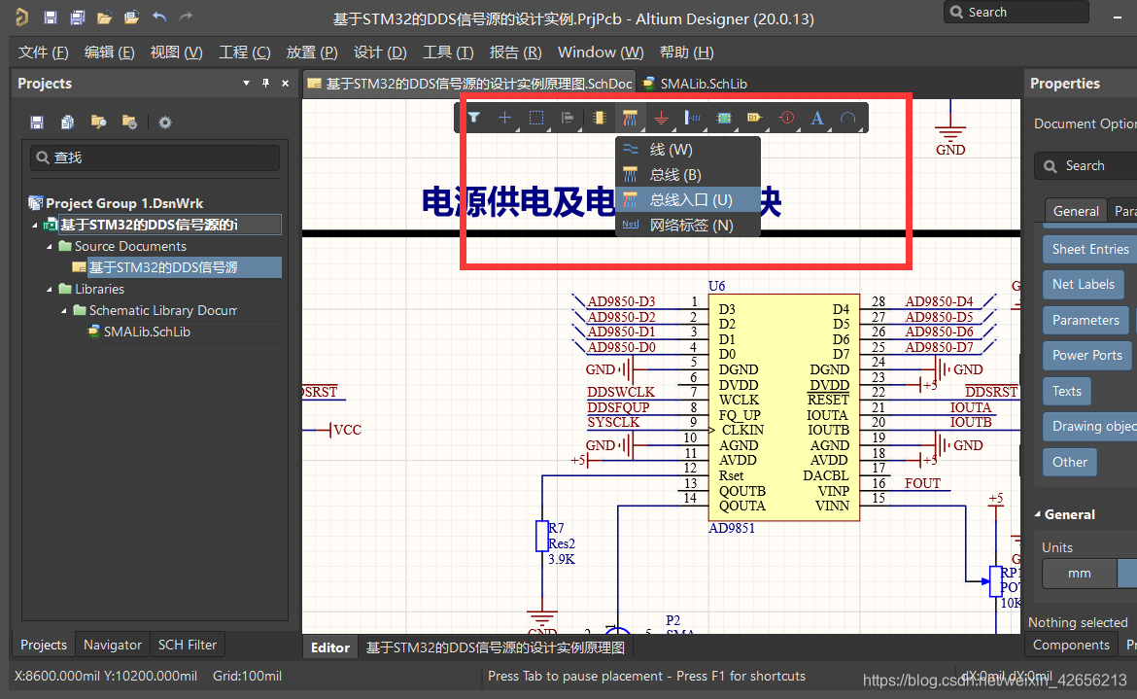Click the Place Port D1 icon

pyautogui.click(x=755, y=118)
